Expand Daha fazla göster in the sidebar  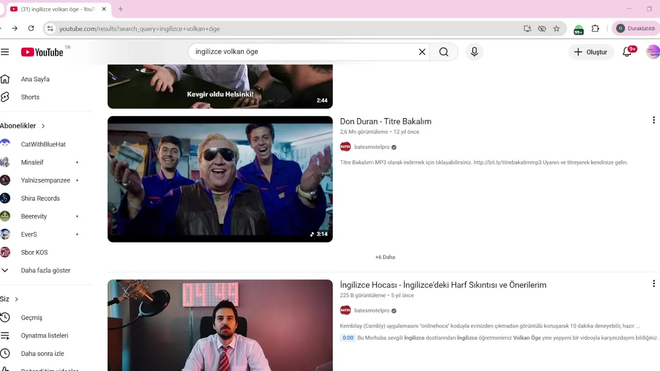click(x=45, y=271)
